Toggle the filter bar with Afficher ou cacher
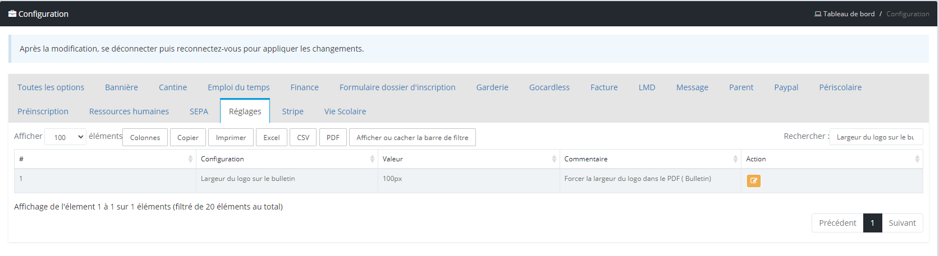This screenshot has width=939, height=256. pos(413,137)
